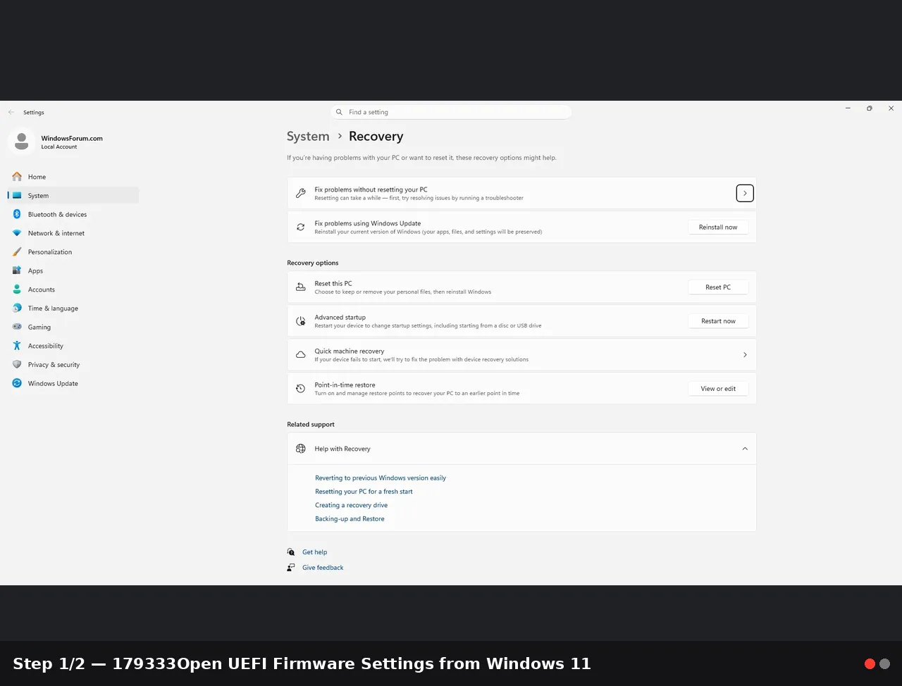
Task: Open the Personalization paintbrush icon
Action: [17, 252]
